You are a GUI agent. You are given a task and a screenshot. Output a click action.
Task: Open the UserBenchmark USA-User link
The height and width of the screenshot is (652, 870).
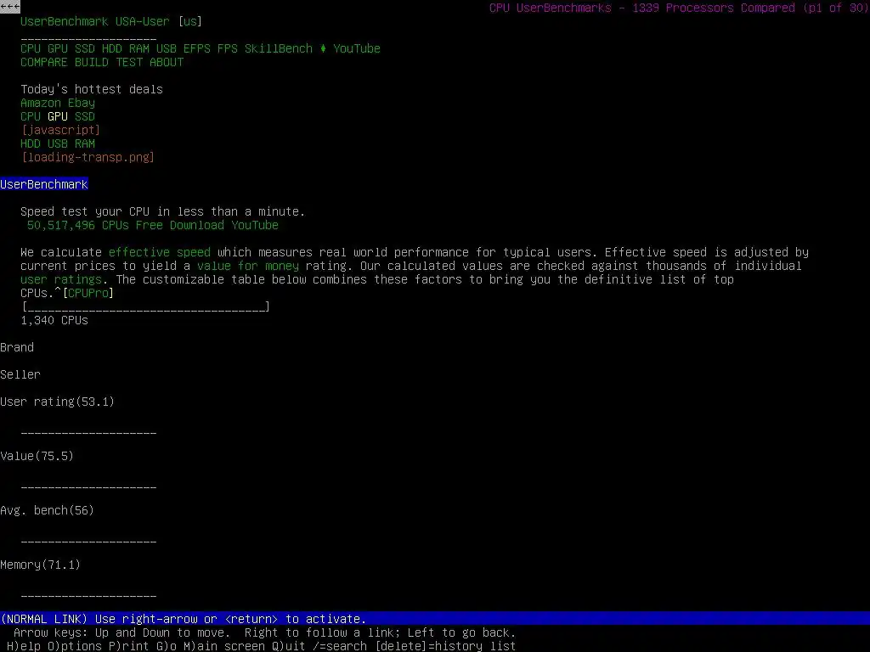tap(95, 21)
